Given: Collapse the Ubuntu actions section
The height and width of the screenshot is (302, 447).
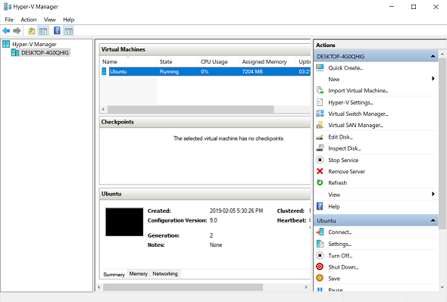Looking at the screenshot, I should click(433, 220).
